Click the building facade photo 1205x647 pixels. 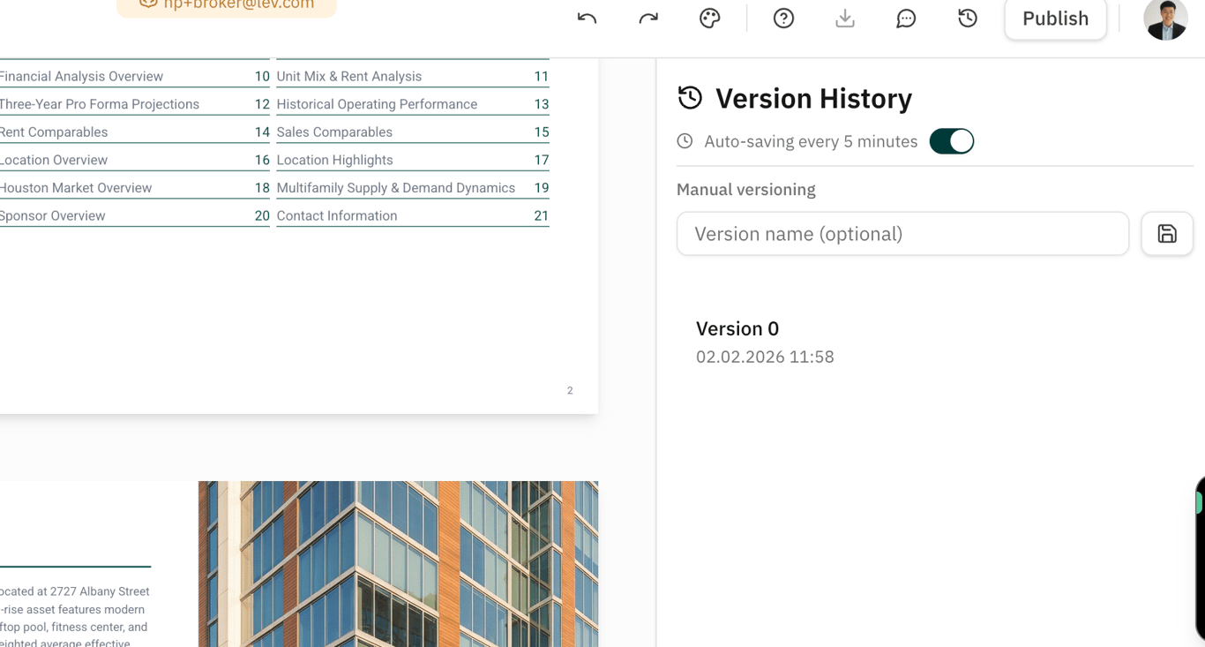click(398, 564)
